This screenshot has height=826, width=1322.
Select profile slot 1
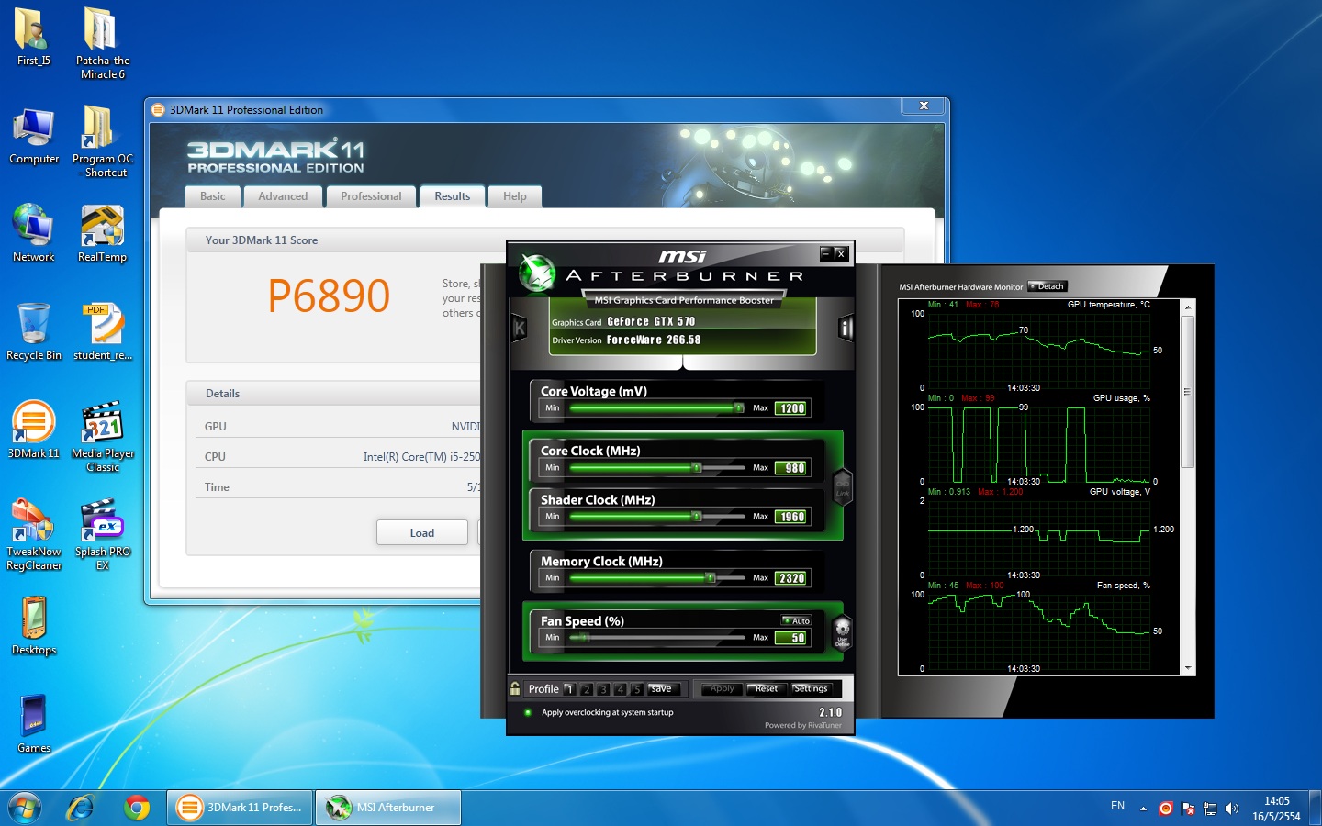click(569, 688)
